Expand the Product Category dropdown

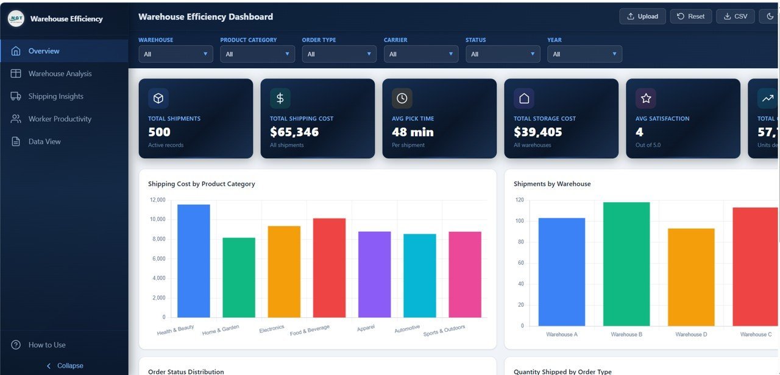(257, 54)
